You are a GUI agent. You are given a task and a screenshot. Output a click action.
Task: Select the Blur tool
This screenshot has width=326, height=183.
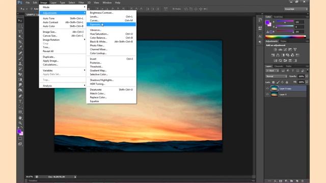pyautogui.click(x=20, y=85)
